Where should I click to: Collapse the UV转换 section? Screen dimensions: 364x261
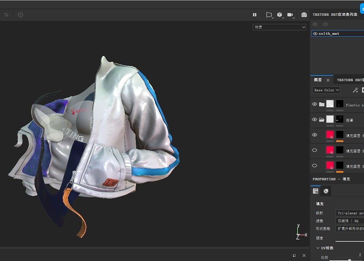[x=317, y=248]
